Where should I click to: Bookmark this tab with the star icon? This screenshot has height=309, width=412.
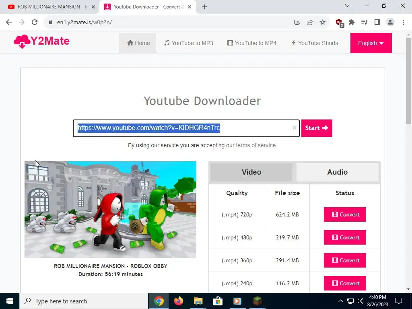tap(323, 22)
